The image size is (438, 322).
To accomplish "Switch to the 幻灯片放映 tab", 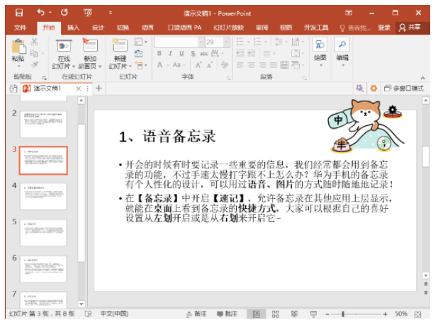I will click(228, 28).
